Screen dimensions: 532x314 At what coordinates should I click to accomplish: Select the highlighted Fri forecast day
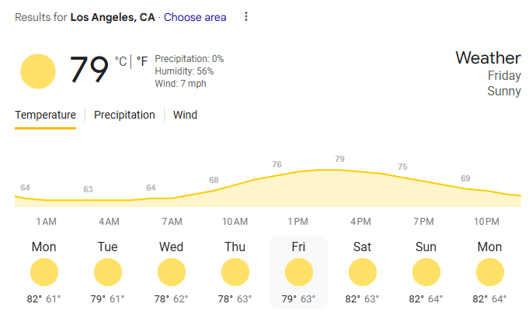point(298,271)
